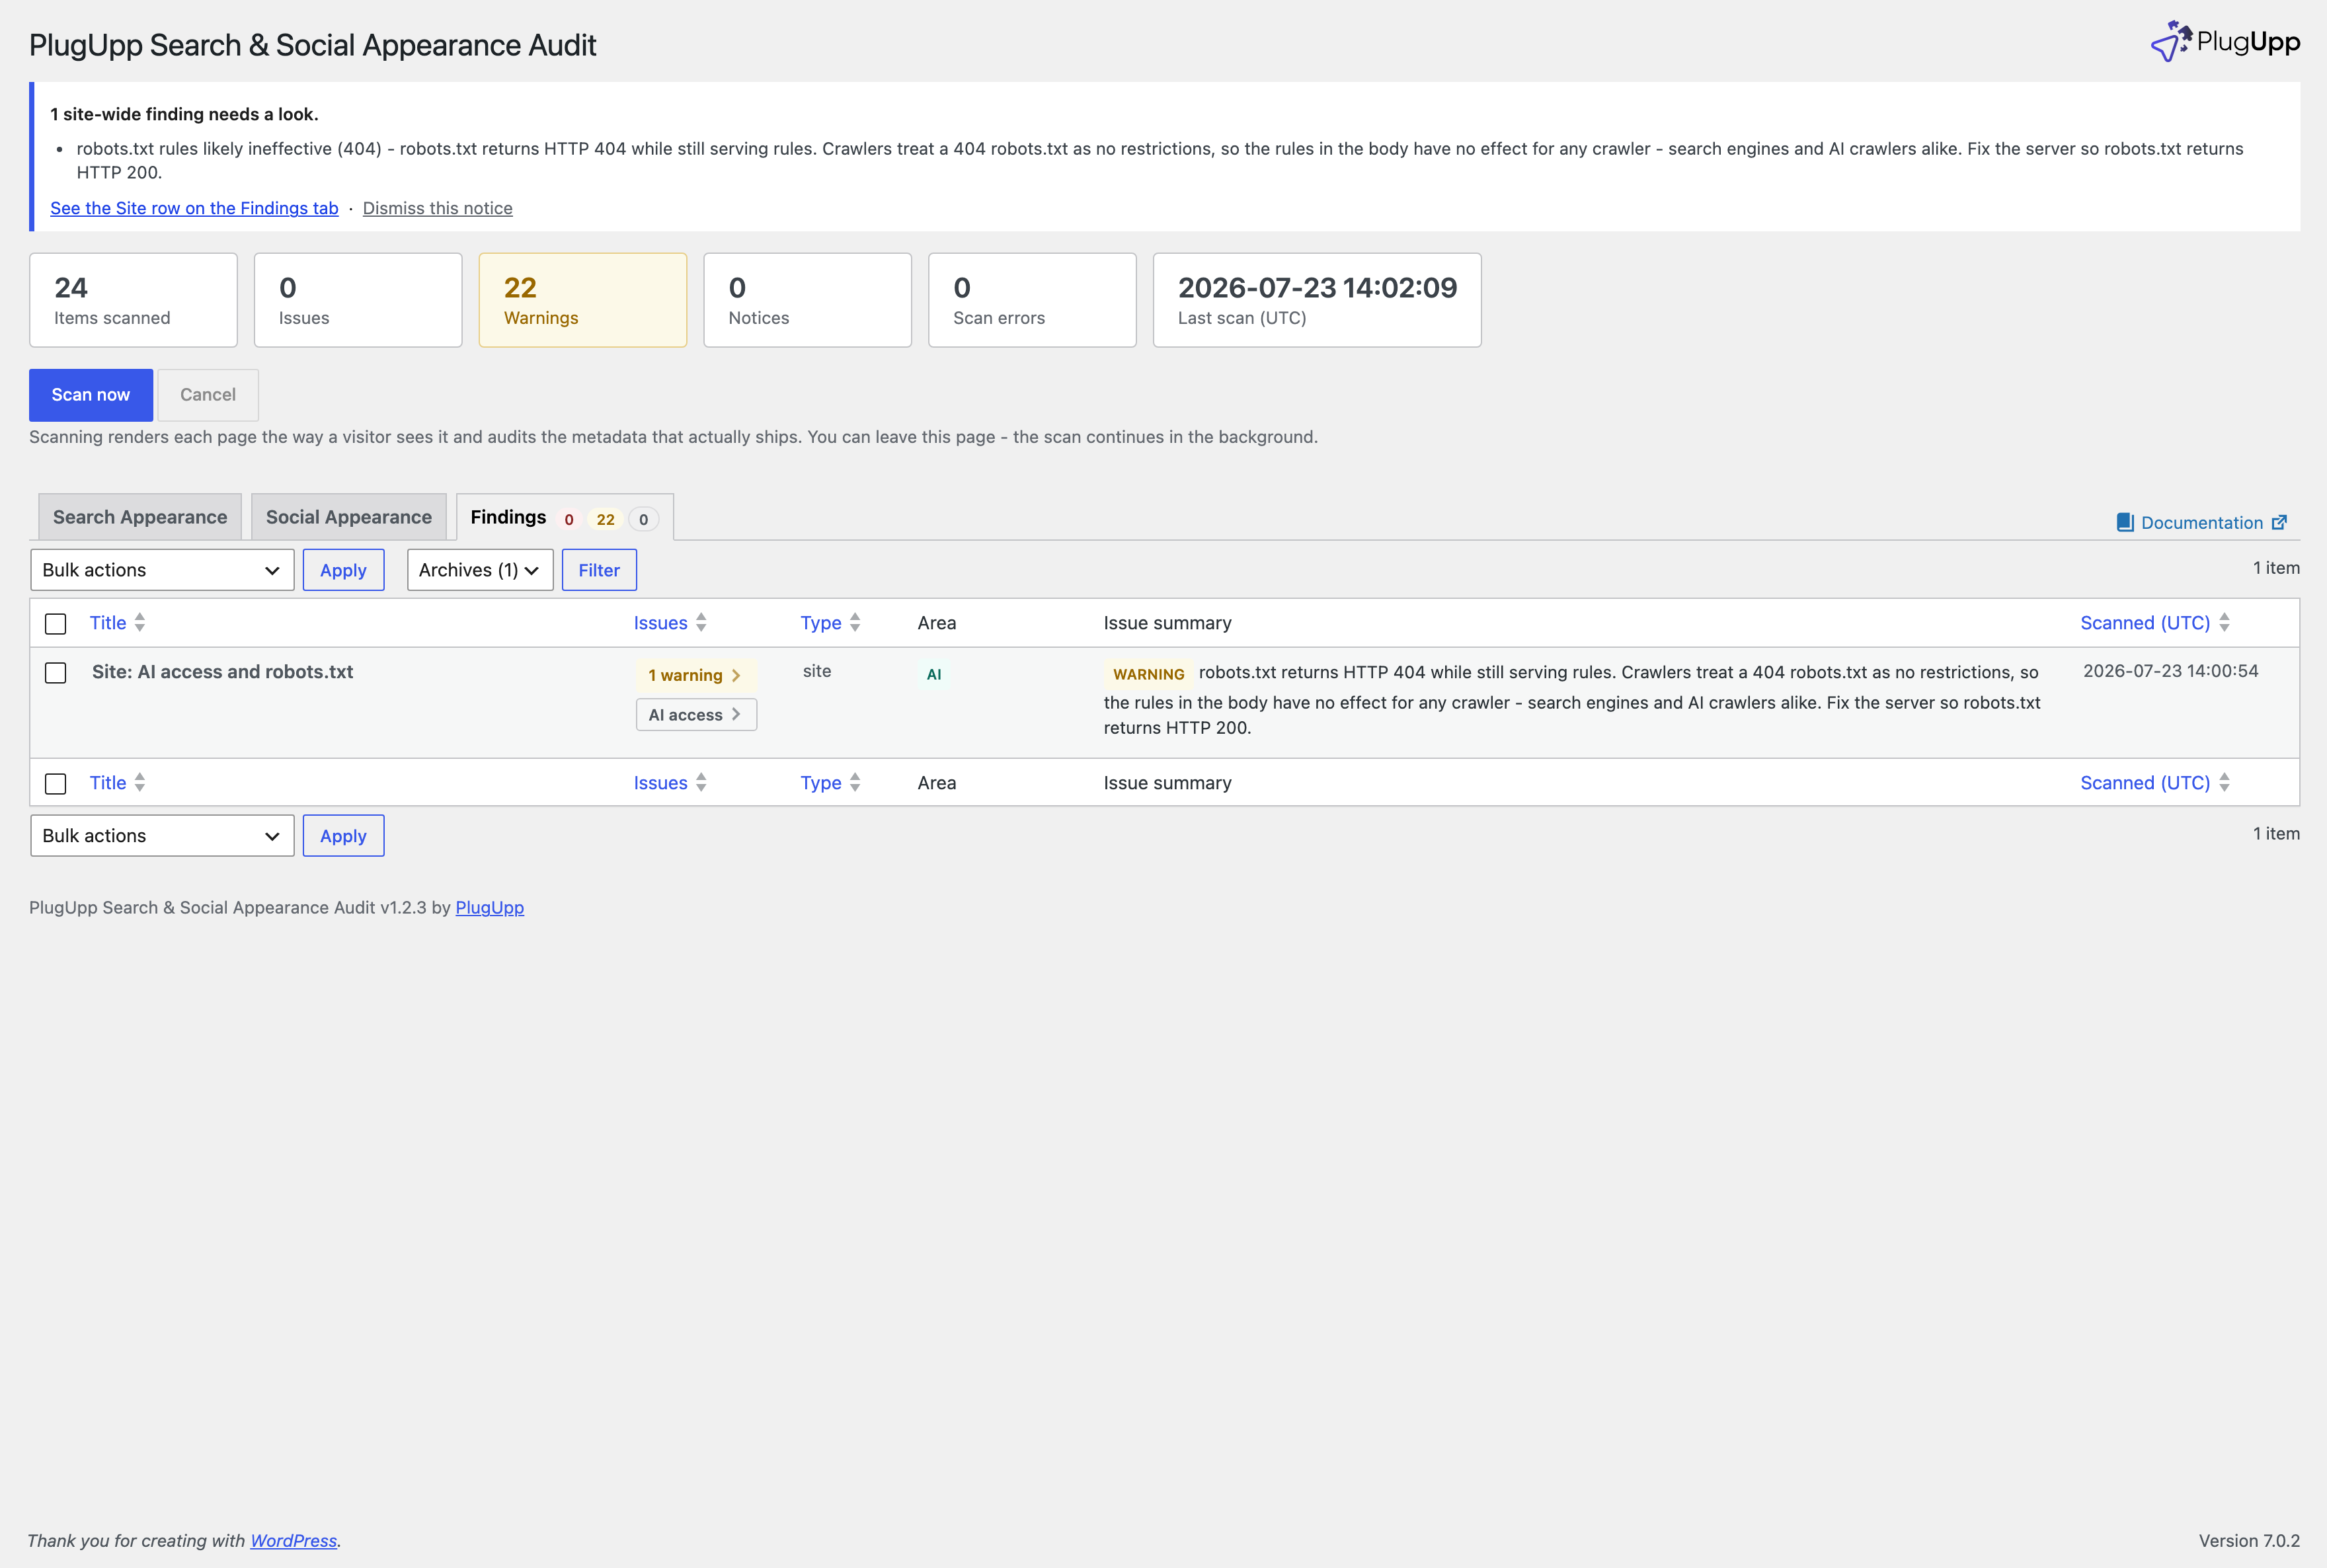
Task: Click the top 1 item count
Action: coord(2276,568)
